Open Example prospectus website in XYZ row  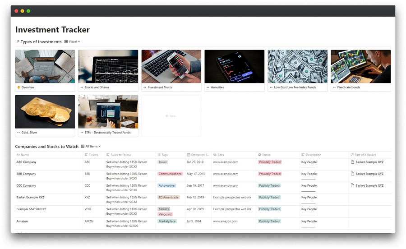point(232,197)
